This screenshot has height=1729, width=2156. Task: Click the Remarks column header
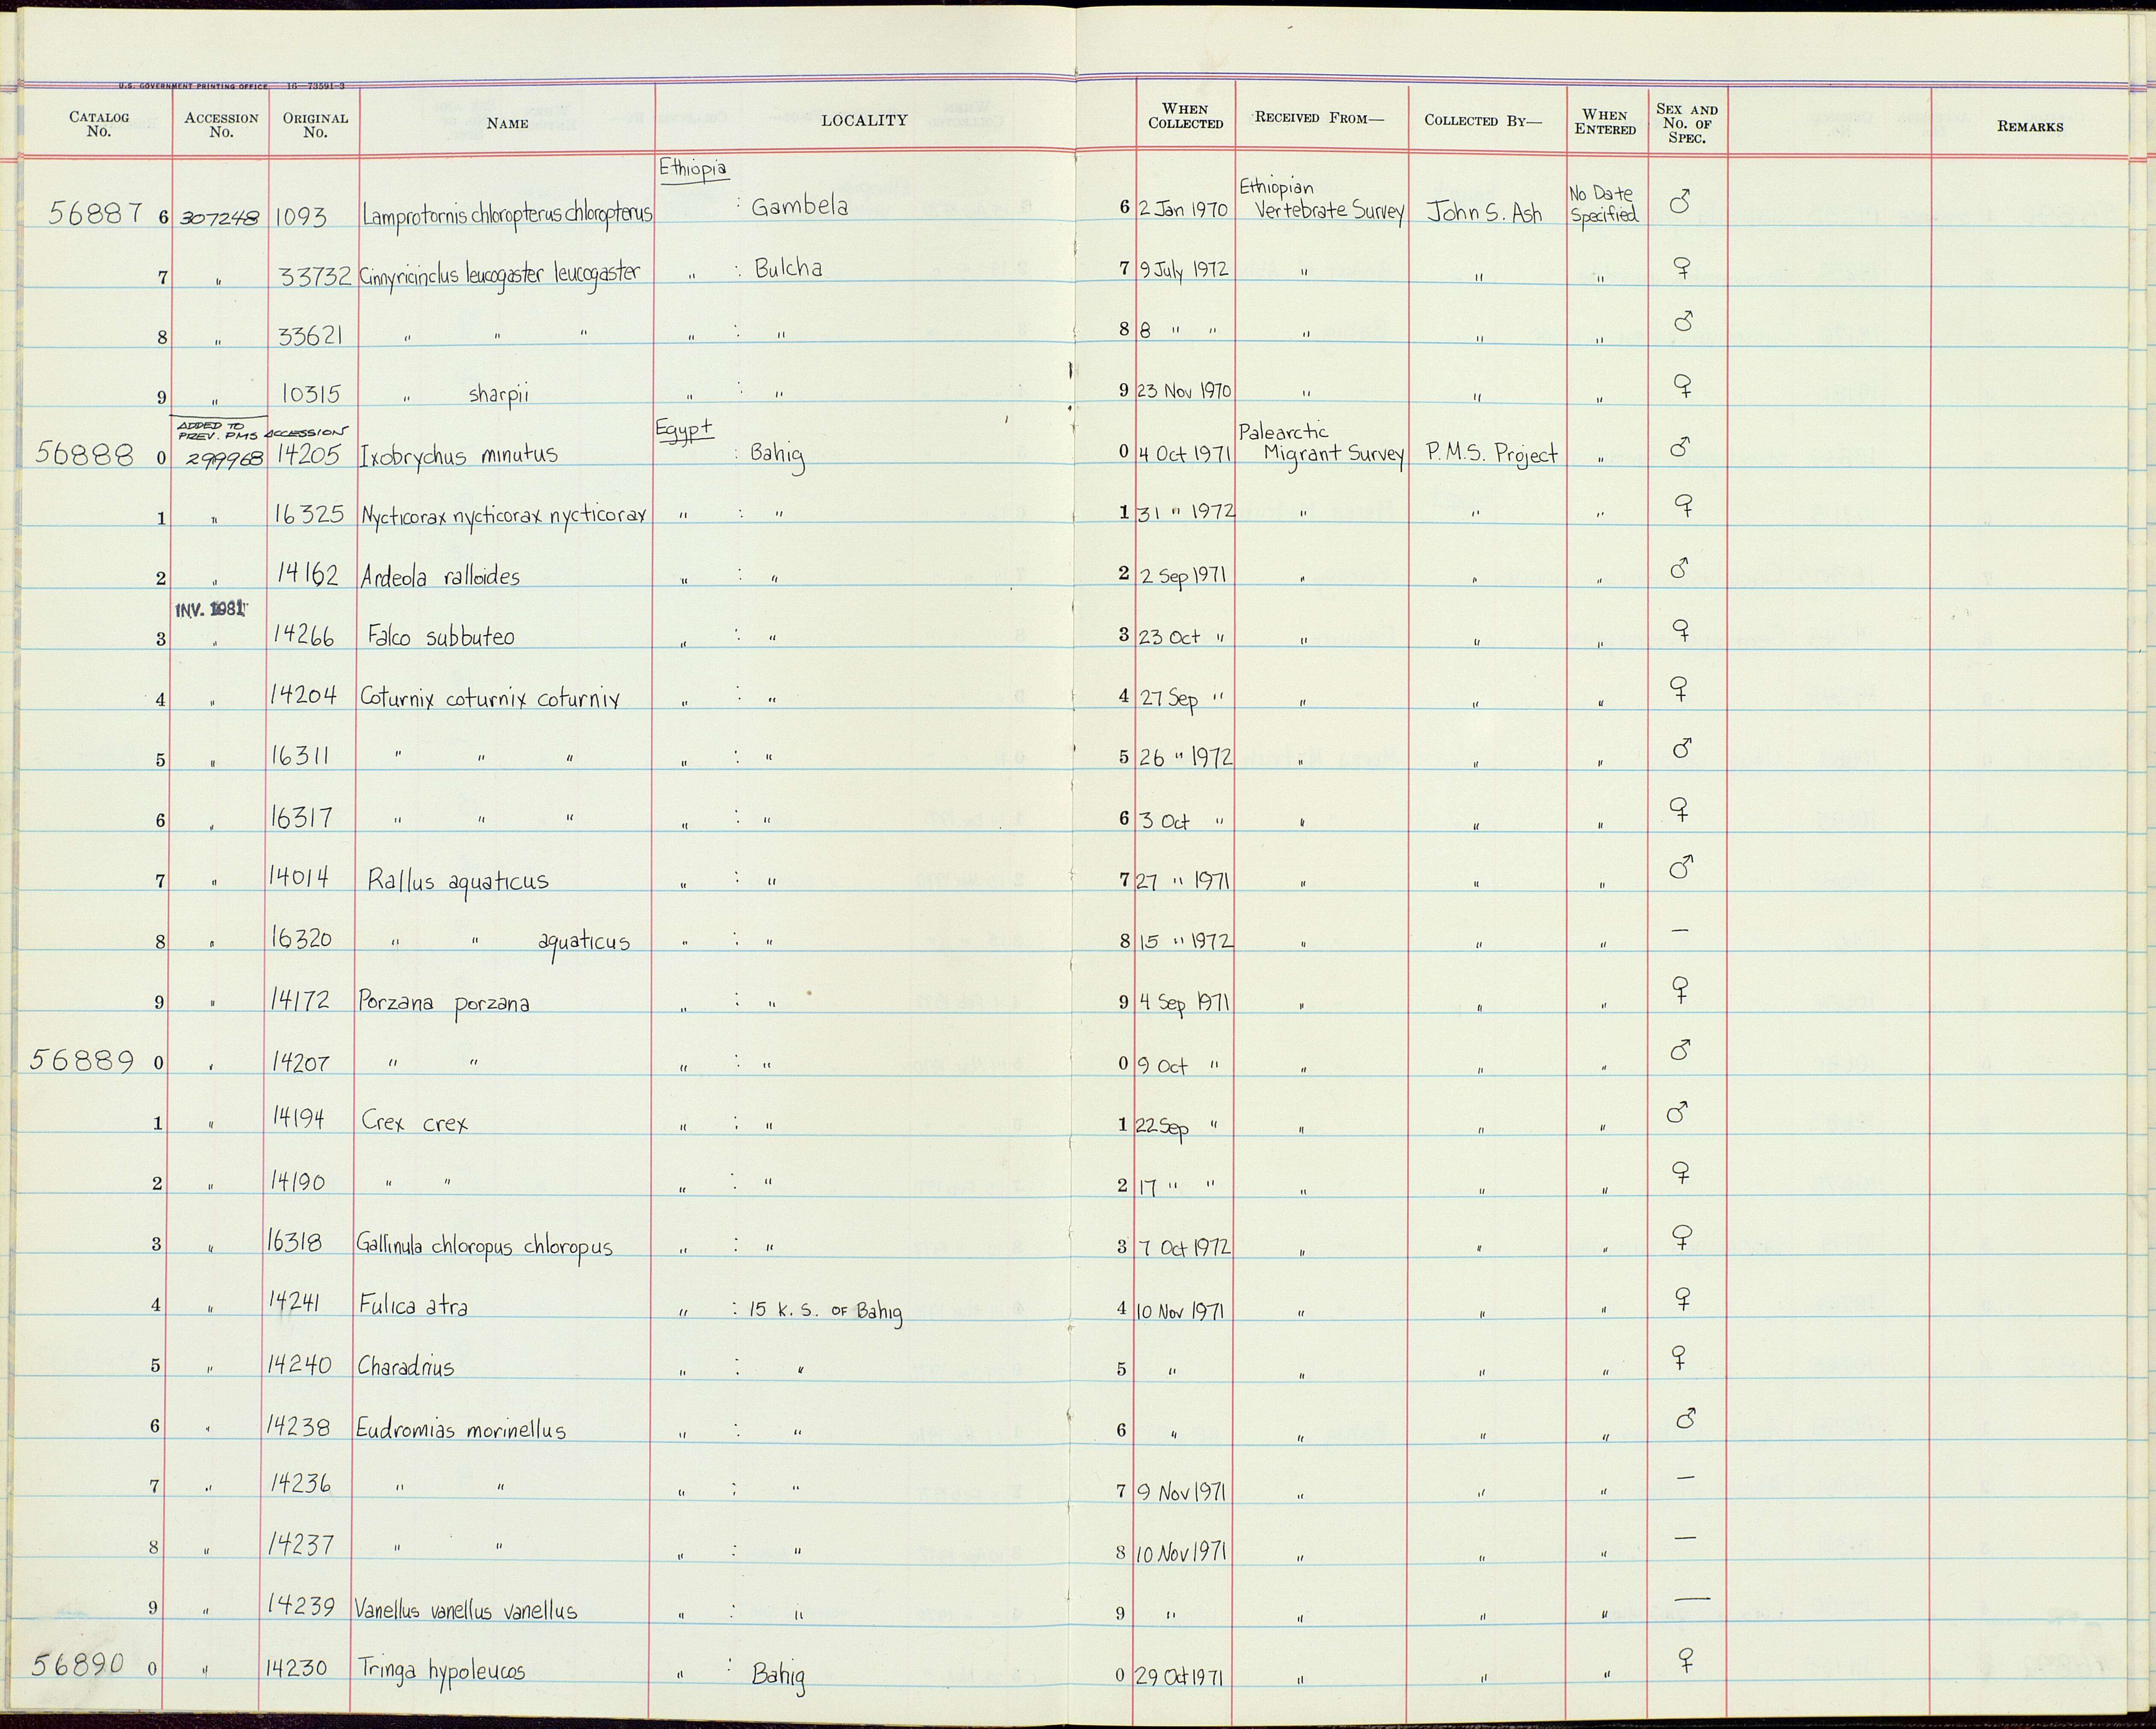(x=2030, y=126)
